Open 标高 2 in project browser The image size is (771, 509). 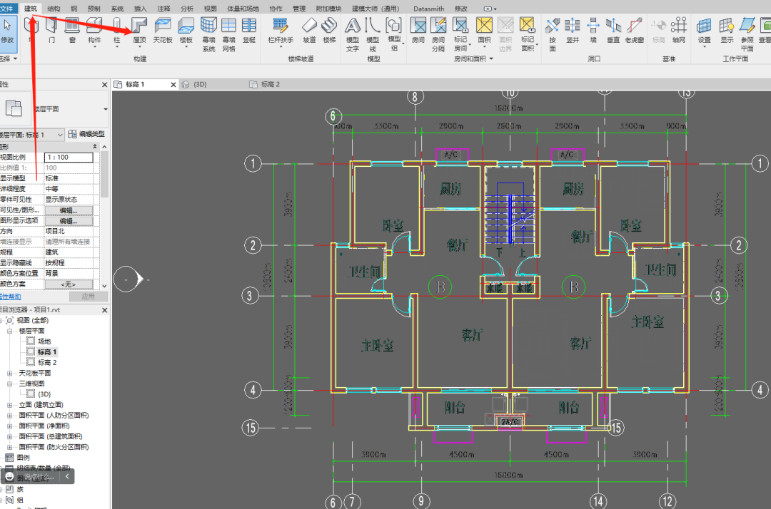tap(47, 363)
